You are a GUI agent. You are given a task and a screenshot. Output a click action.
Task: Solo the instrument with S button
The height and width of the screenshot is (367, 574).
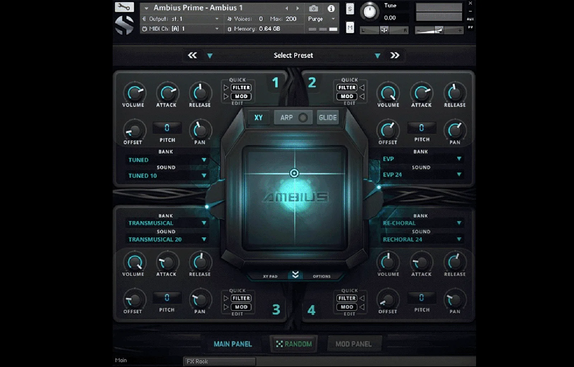click(350, 9)
